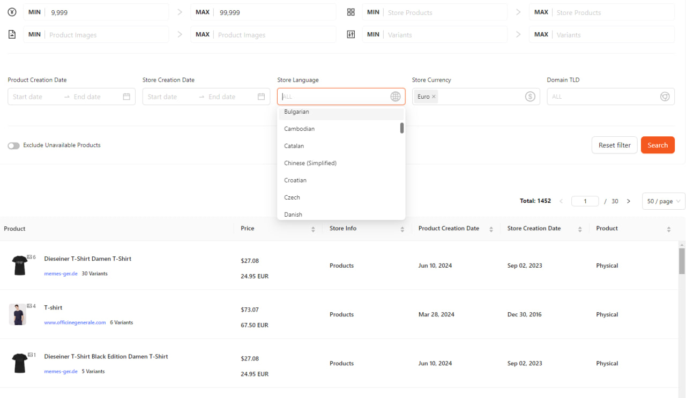This screenshot has width=686, height=398.
Task: Open the www.officinegenerale.com store link
Action: point(75,322)
